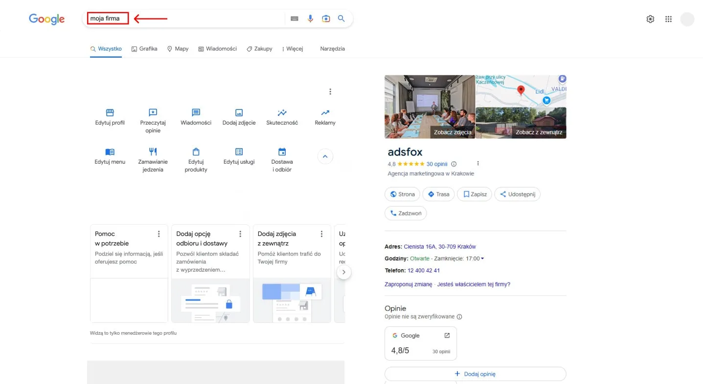This screenshot has width=703, height=384.
Task: Click the adsfox business name heading
Action: click(x=405, y=151)
